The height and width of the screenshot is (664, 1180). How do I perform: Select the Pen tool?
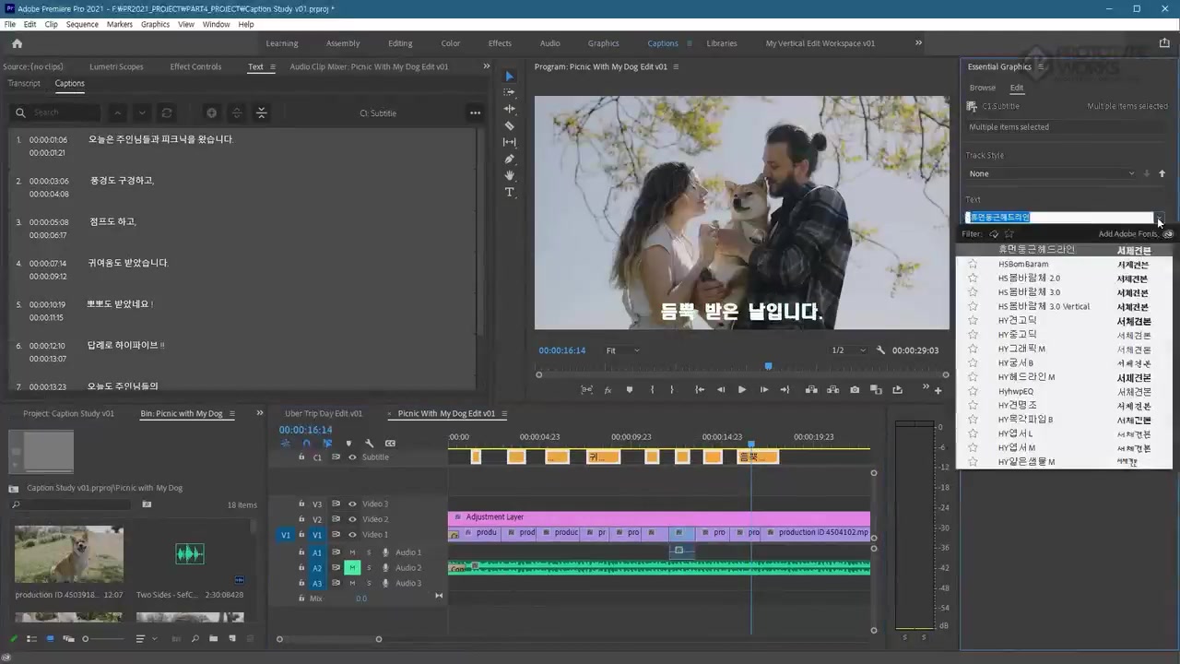point(510,159)
